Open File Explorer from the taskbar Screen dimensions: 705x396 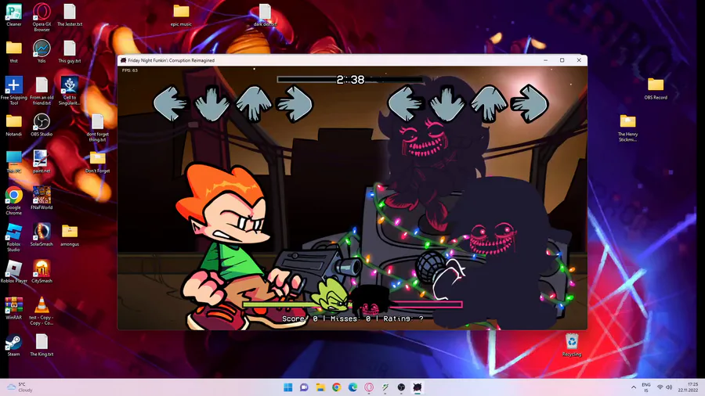(320, 387)
